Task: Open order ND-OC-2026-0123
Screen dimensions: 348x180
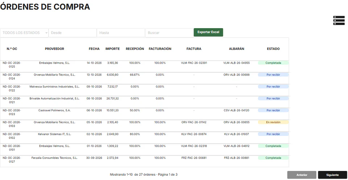Action: pyautogui.click(x=12, y=112)
